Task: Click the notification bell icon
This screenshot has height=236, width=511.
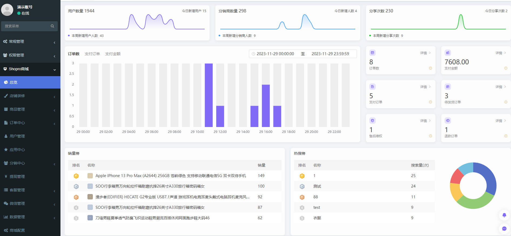Action: 504,215
